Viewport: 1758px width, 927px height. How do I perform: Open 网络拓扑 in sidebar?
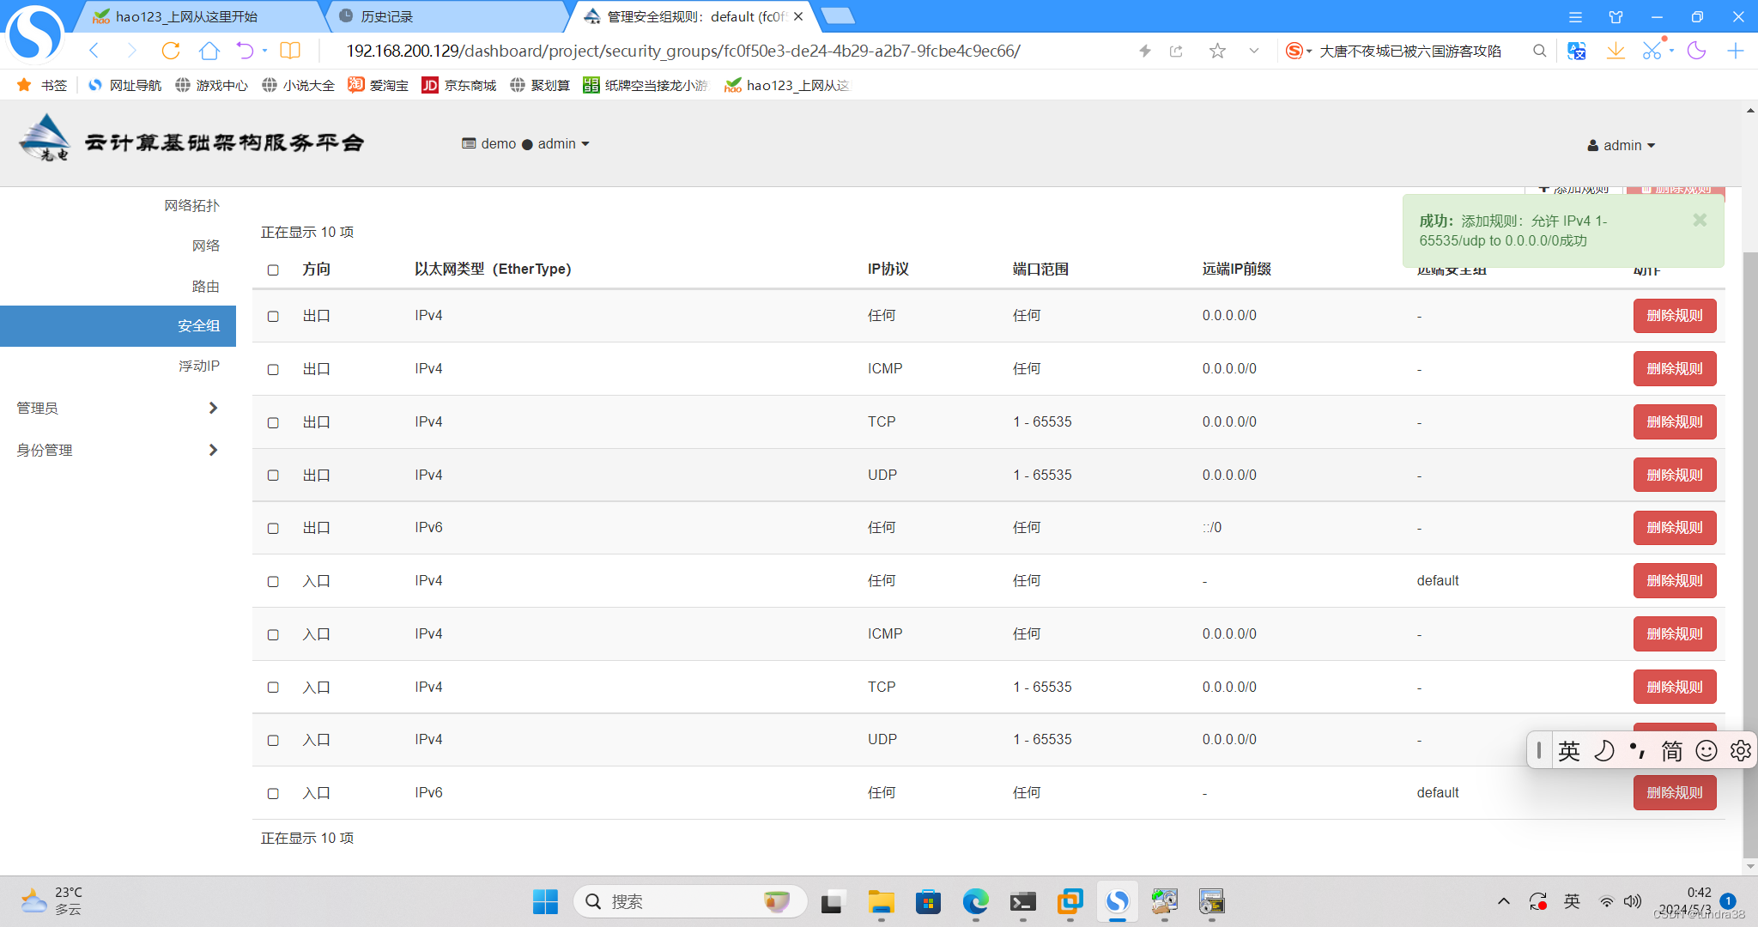pyautogui.click(x=192, y=205)
